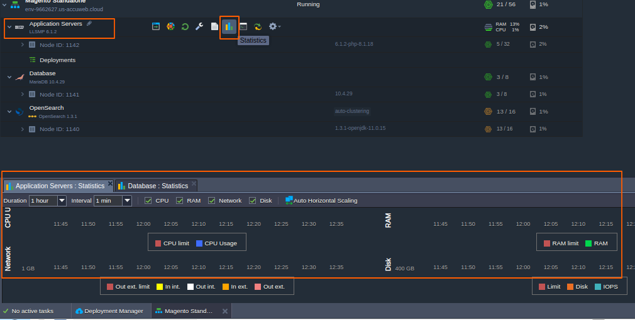
Task: Select the Deployments tree item
Action: pyautogui.click(x=57, y=60)
